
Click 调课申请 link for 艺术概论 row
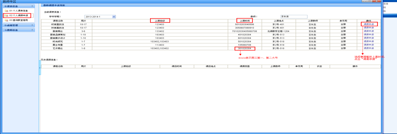[369, 48]
